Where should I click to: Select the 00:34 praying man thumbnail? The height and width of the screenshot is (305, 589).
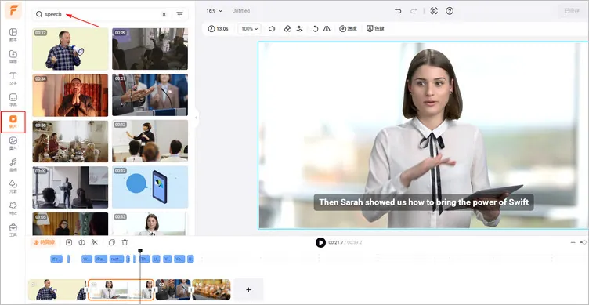click(70, 95)
